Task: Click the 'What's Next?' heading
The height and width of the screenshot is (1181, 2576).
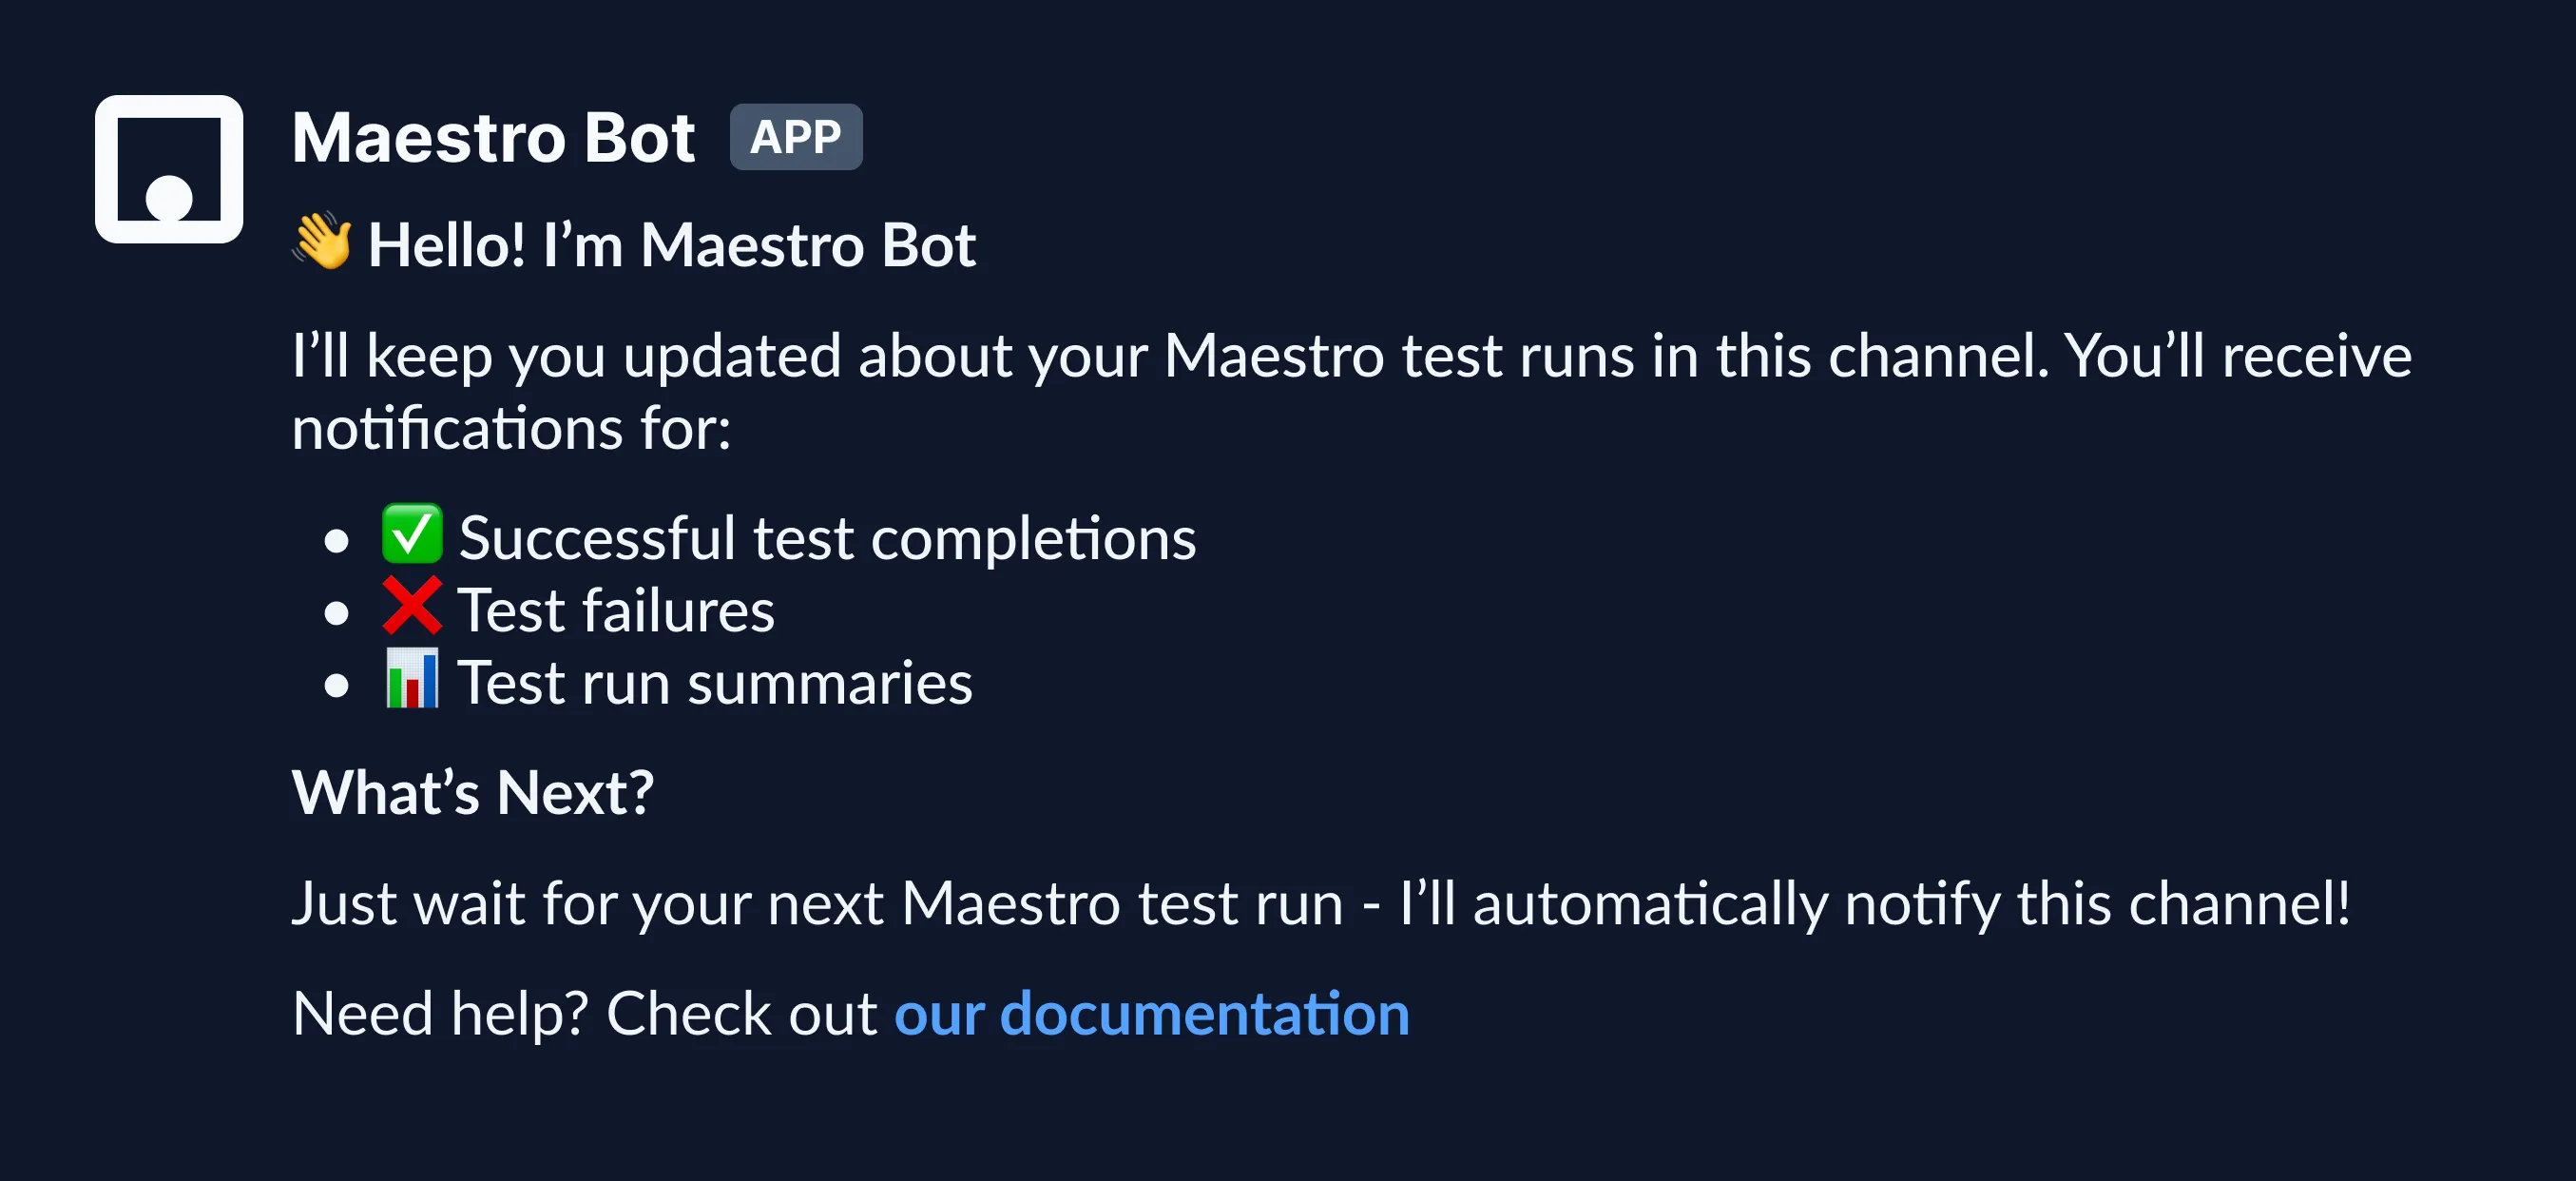Action: tap(472, 793)
